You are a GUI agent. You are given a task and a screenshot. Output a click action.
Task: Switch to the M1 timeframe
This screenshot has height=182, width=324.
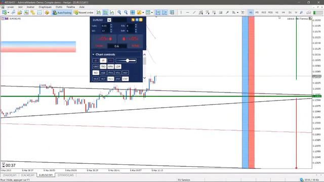tap(251, 13)
